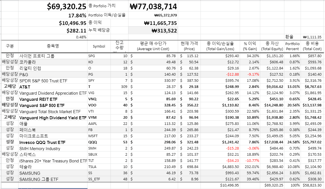Click the AT&T total equity $9,016.62
Image resolution: width=325 pixels, height=189 pixels.
click(272, 87)
